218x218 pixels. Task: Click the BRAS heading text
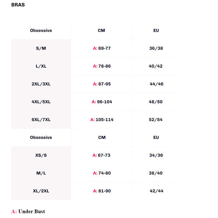pyautogui.click(x=18, y=5)
